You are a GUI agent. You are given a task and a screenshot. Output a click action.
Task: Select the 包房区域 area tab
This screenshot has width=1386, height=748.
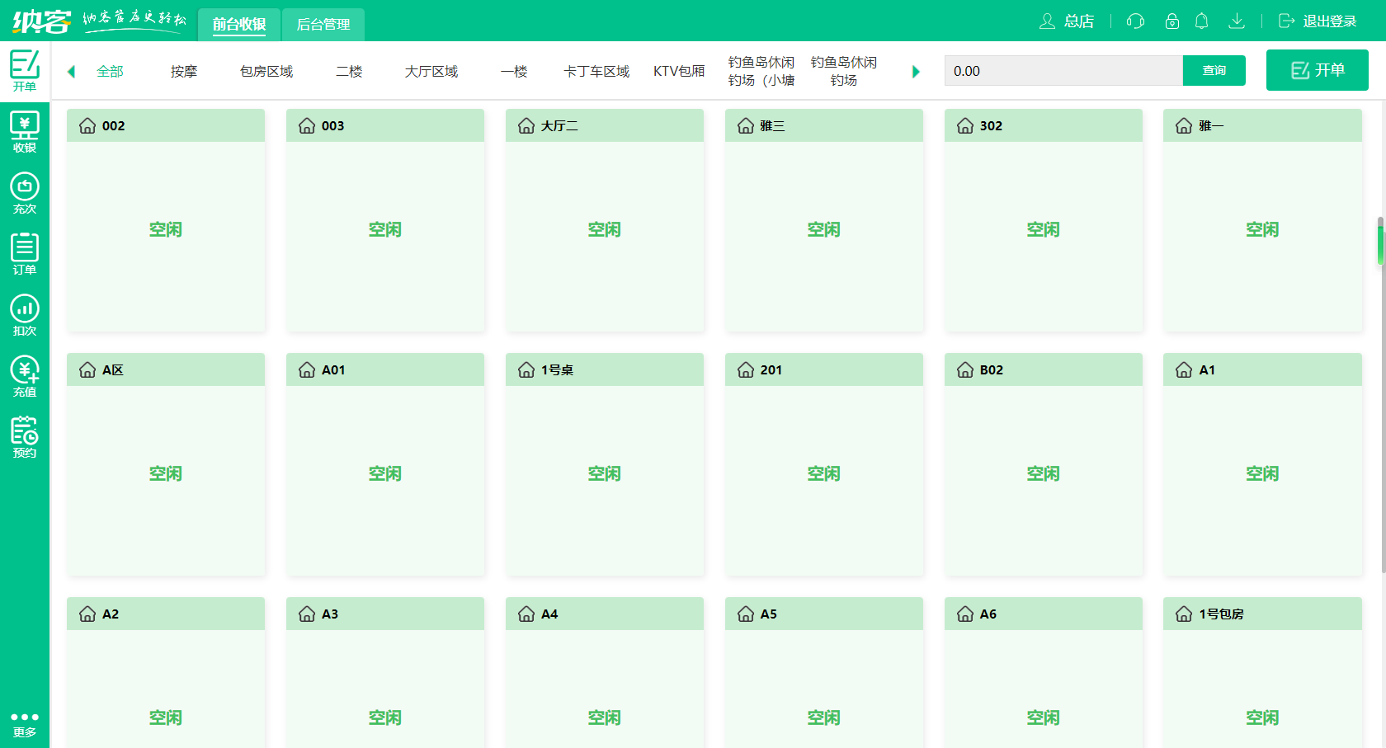(x=266, y=72)
